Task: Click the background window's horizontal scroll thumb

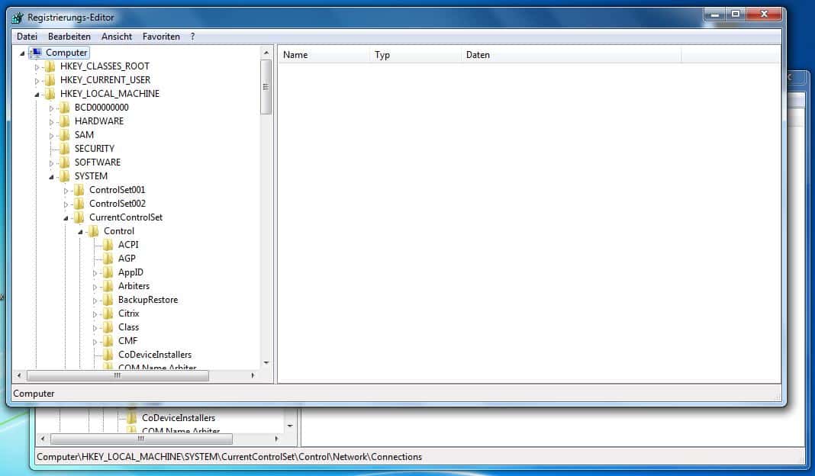Action: tap(141, 439)
